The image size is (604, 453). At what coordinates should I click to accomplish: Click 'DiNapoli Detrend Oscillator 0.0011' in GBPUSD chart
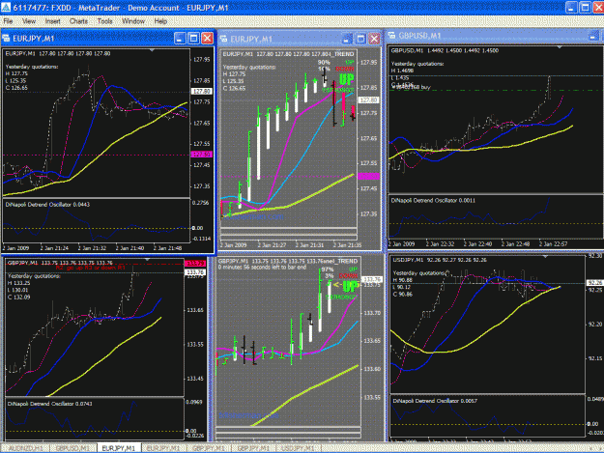click(433, 200)
